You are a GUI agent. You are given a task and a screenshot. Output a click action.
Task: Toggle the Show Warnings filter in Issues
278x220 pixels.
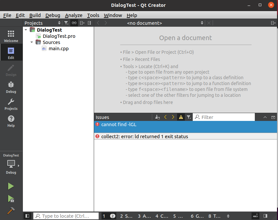tap(181, 117)
